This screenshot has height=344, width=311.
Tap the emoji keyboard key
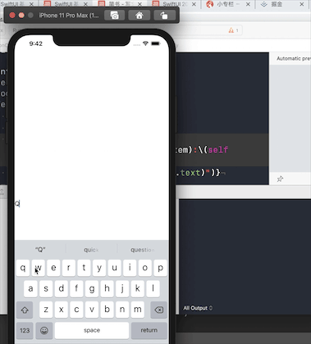44,330
